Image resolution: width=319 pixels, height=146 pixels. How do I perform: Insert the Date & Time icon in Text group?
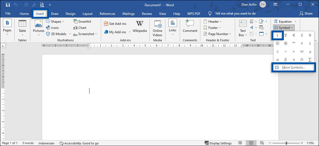click(261, 28)
